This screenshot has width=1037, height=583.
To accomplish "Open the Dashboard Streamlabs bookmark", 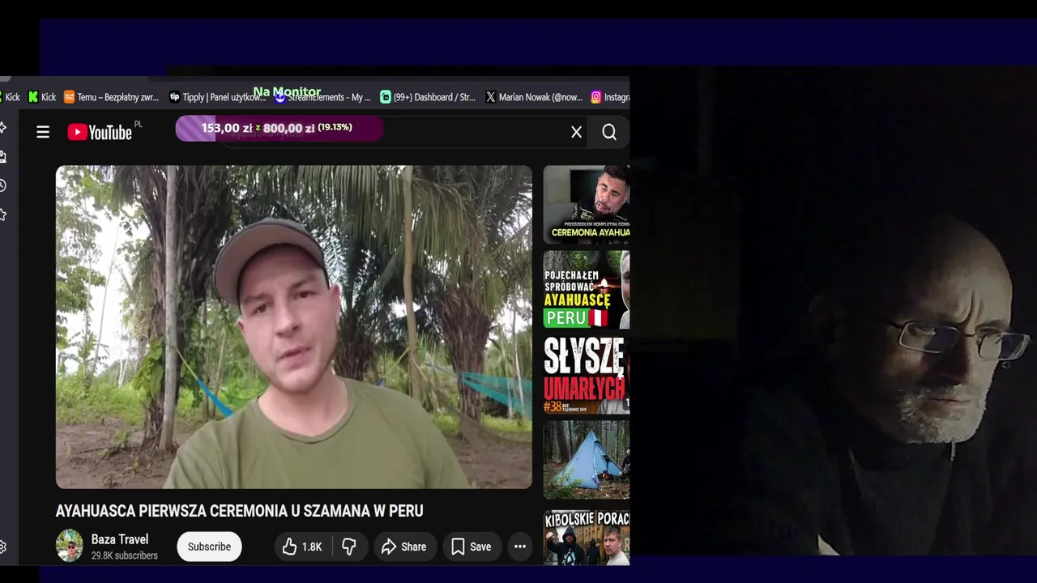I will [x=428, y=97].
